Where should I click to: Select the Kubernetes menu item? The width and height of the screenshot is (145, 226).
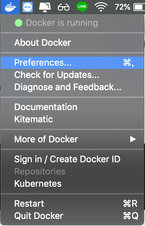72,184
